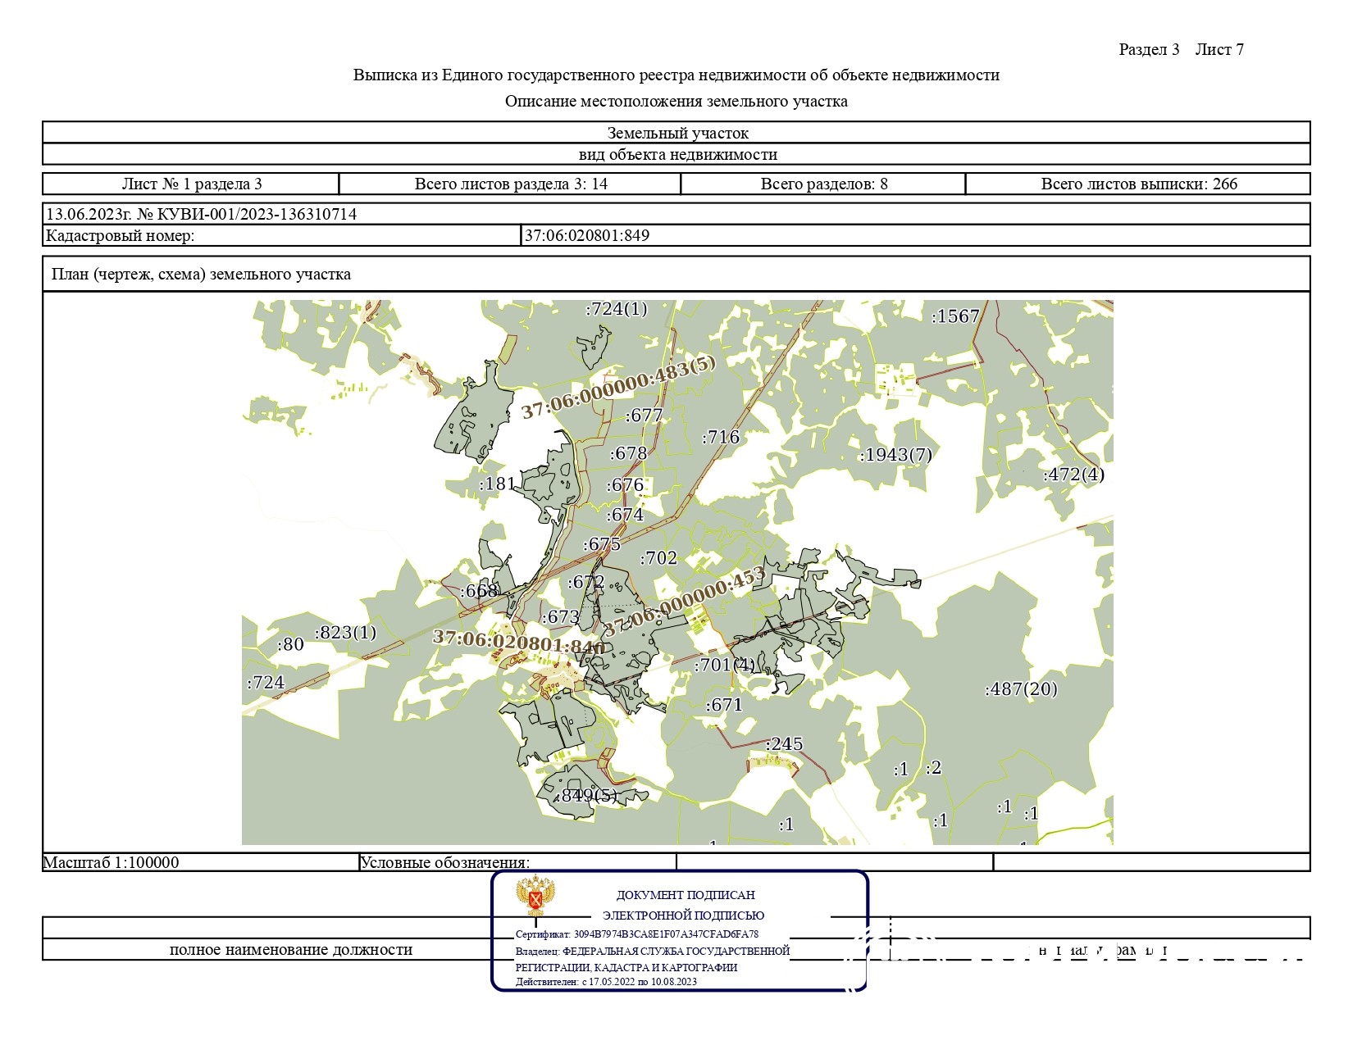Viewport: 1353px width, 1045px height.
Task: Select cadastral number '37:06:020801:849' in the table
Action: [587, 236]
